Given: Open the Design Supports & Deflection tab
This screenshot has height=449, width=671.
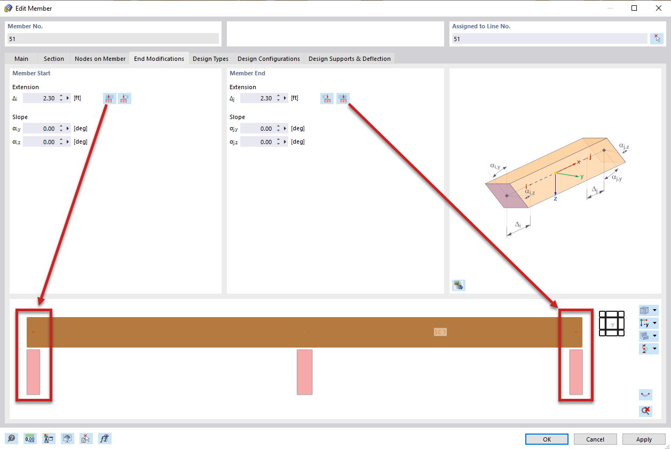Looking at the screenshot, I should [x=350, y=59].
